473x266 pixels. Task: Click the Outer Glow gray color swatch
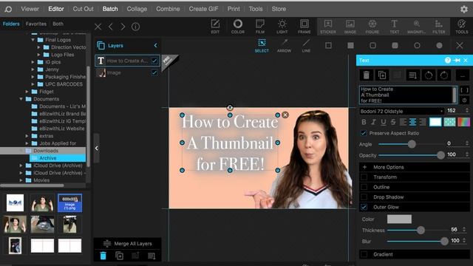(399, 219)
